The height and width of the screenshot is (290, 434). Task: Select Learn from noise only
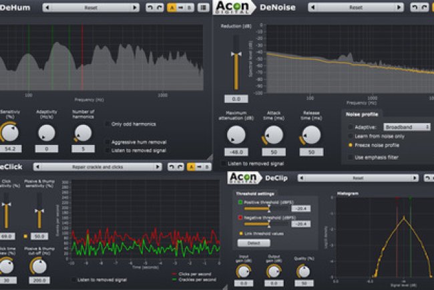pos(351,136)
